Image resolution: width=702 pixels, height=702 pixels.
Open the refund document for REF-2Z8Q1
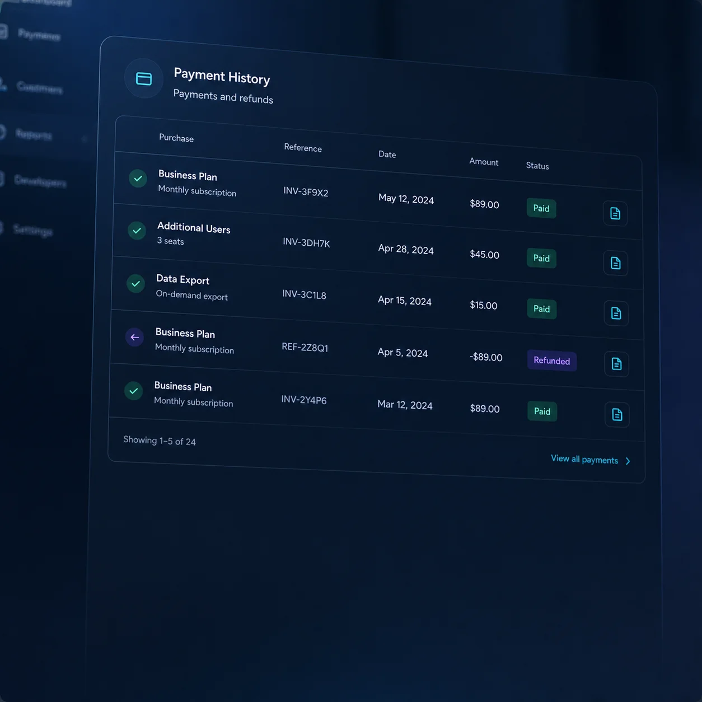click(x=617, y=364)
